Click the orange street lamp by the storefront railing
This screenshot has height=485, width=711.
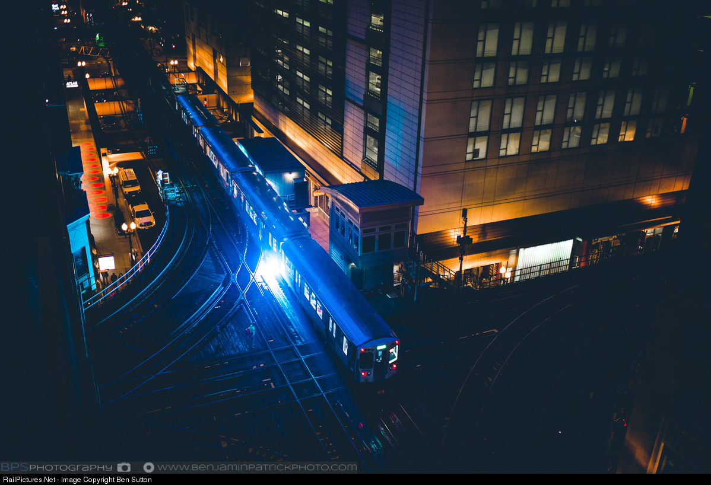[503, 272]
